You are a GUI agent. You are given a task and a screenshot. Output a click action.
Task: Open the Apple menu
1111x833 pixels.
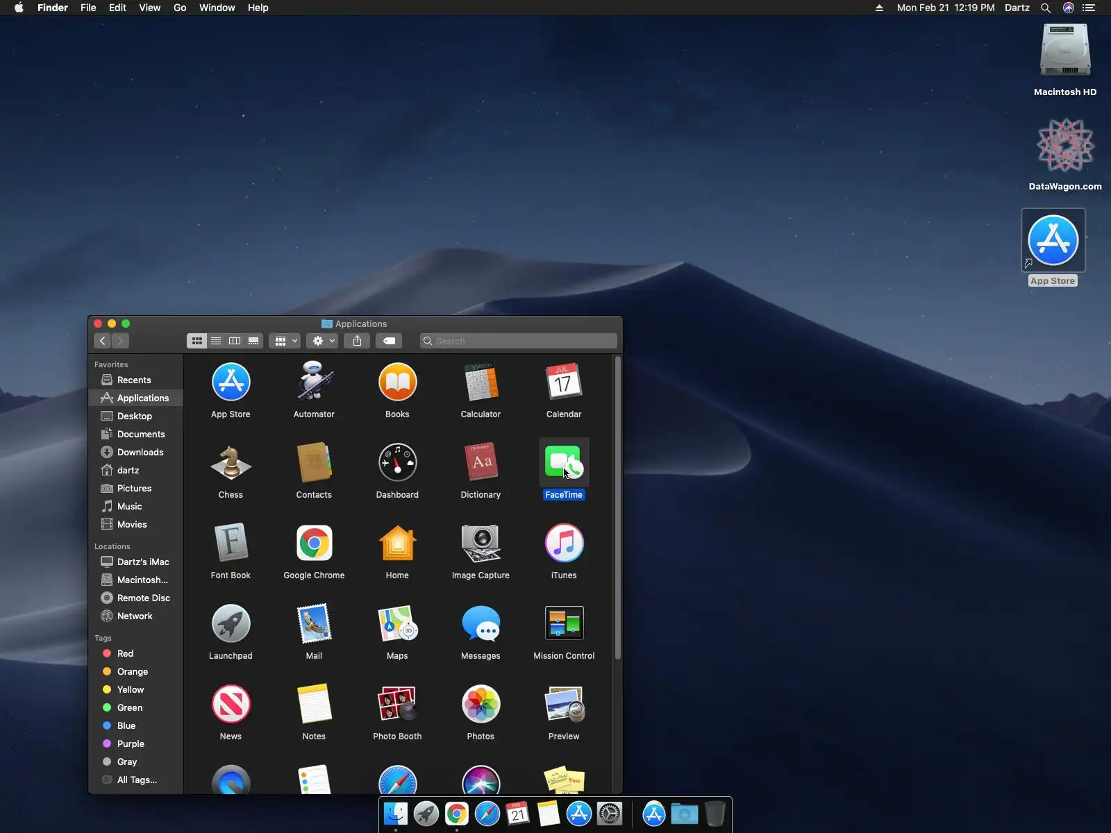[19, 8]
